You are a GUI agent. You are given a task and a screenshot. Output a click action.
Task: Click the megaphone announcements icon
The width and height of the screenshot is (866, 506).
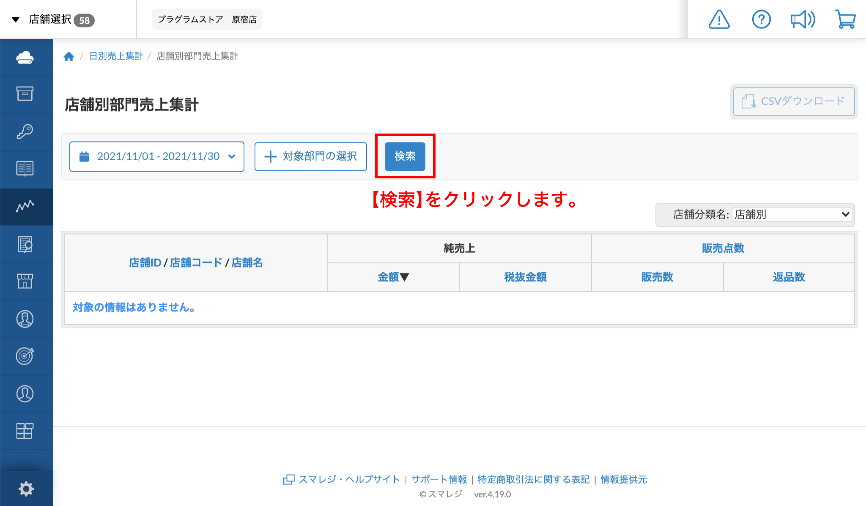coord(803,19)
